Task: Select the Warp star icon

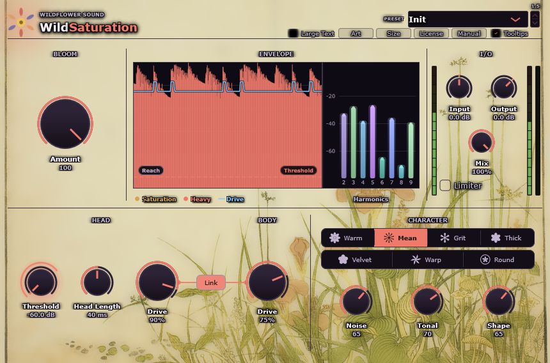Action: (x=416, y=259)
